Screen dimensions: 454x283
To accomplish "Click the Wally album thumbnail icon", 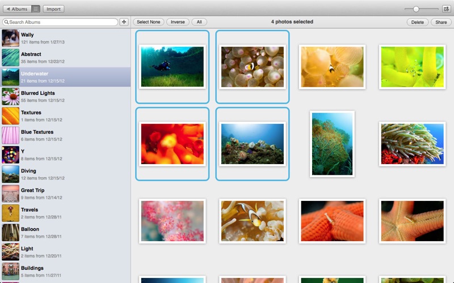I will click(10, 38).
